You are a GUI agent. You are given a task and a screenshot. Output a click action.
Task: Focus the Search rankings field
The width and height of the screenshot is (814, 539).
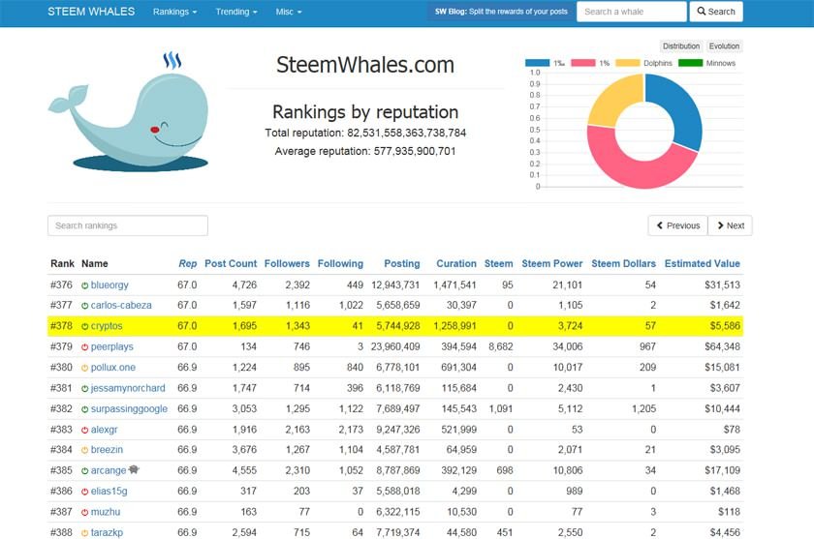[128, 225]
